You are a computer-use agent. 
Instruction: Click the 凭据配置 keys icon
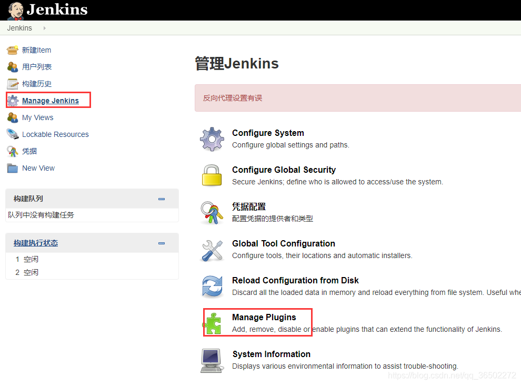pyautogui.click(x=212, y=213)
